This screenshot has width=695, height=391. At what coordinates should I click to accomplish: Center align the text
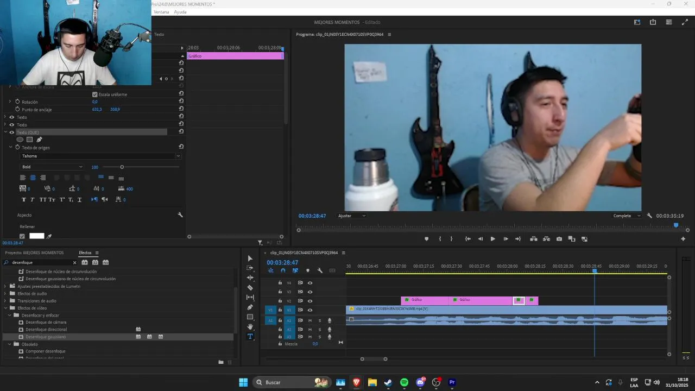click(33, 178)
